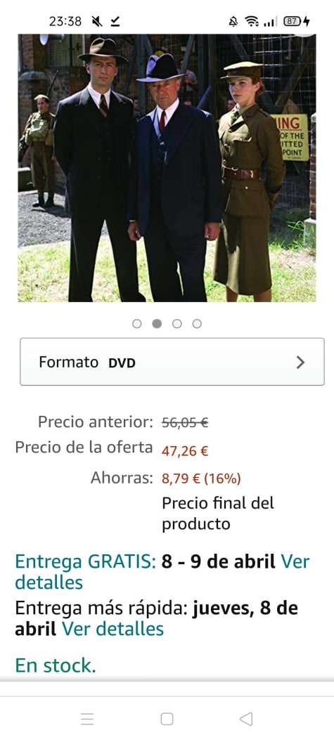Tap the 47,26 € offer price
This screenshot has height=742, width=334.
click(185, 451)
